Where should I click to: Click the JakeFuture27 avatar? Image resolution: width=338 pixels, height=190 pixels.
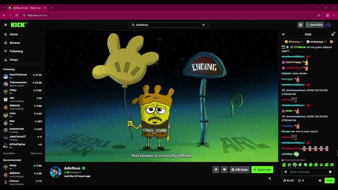click(6, 138)
